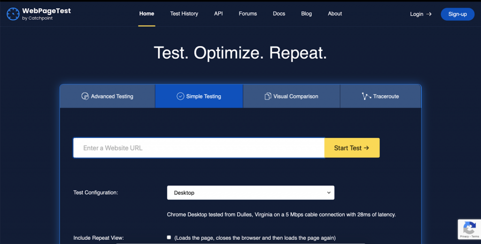
Task: Click the WebPageTest stopwatch logo icon
Action: coord(13,14)
